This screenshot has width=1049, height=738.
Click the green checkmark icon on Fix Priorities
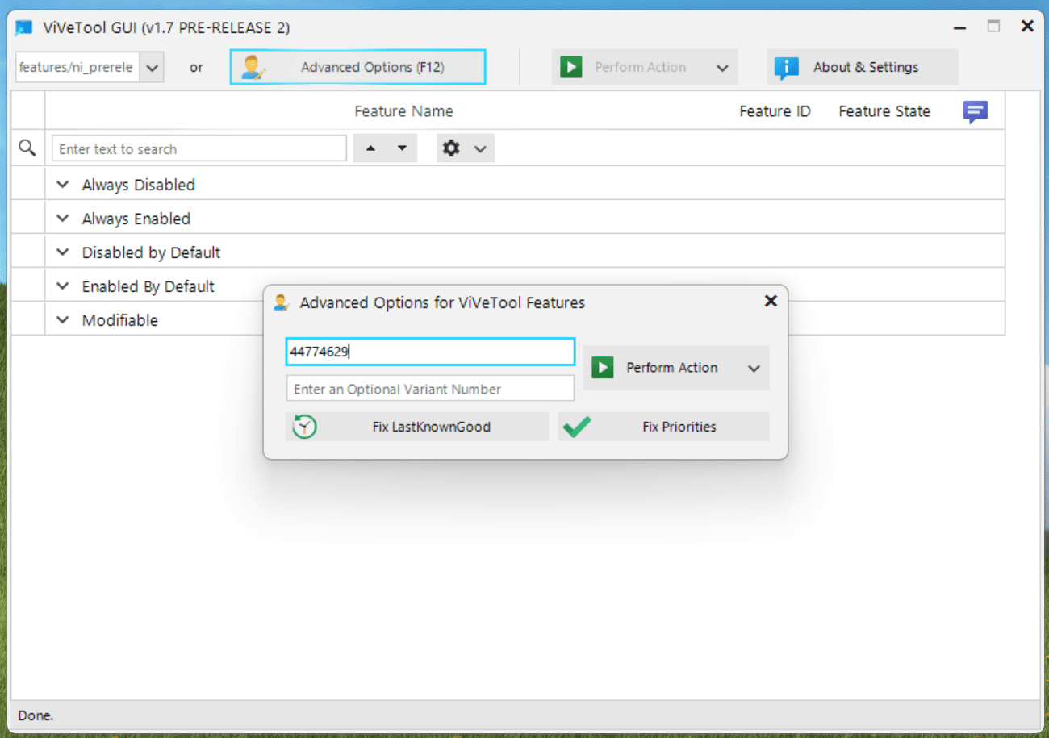tap(577, 427)
